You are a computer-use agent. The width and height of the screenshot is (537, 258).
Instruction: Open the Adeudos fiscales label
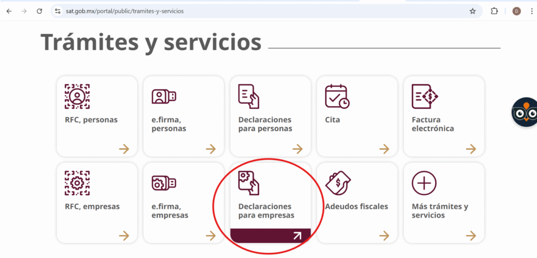coord(357,207)
